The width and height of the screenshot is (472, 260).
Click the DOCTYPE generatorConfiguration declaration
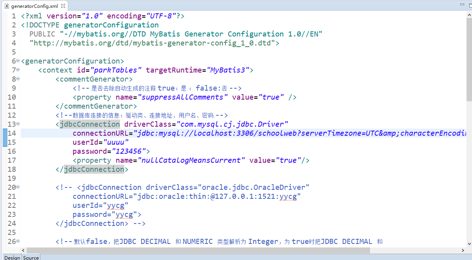(90, 25)
